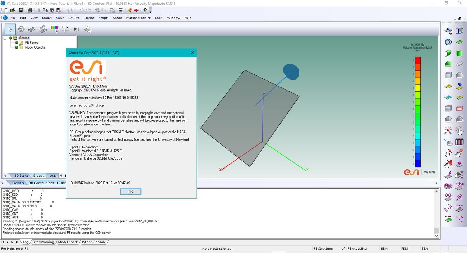Switch to the Python Console tab
Viewport: 467px width, 253px height.
[x=94, y=242]
